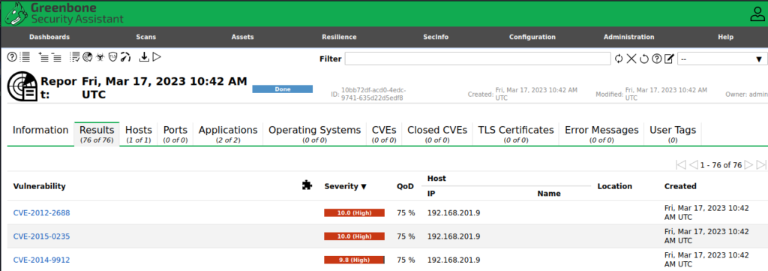The width and height of the screenshot is (768, 271).
Task: Open the TLS certificates shield icon
Action: [112, 57]
